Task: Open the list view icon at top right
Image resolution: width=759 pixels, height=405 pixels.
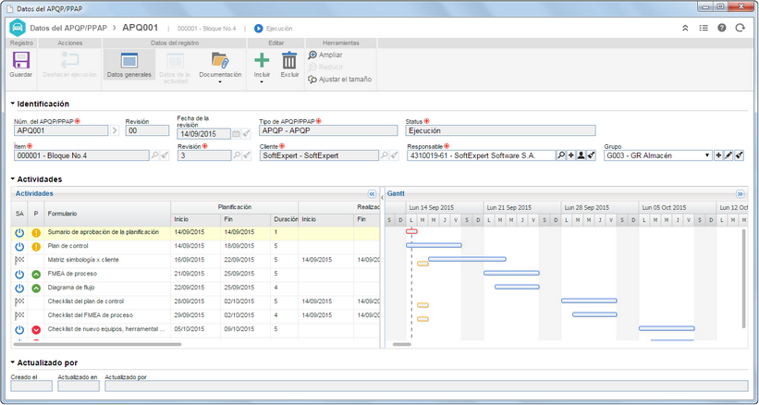Action: click(704, 28)
